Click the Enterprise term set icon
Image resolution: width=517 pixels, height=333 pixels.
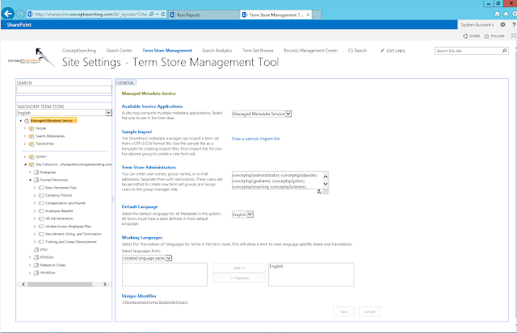[36, 172]
